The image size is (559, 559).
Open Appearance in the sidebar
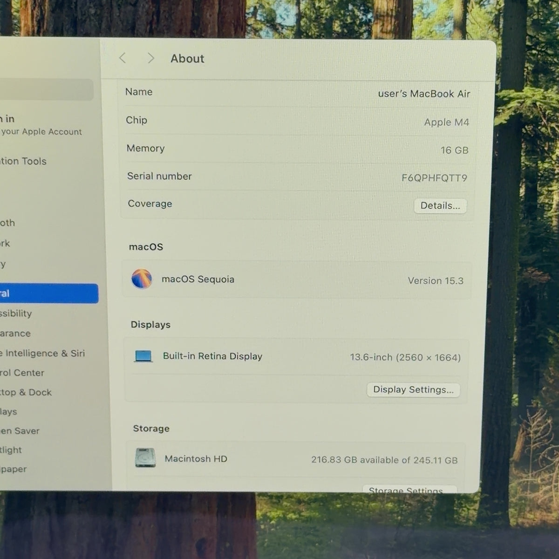click(15, 334)
